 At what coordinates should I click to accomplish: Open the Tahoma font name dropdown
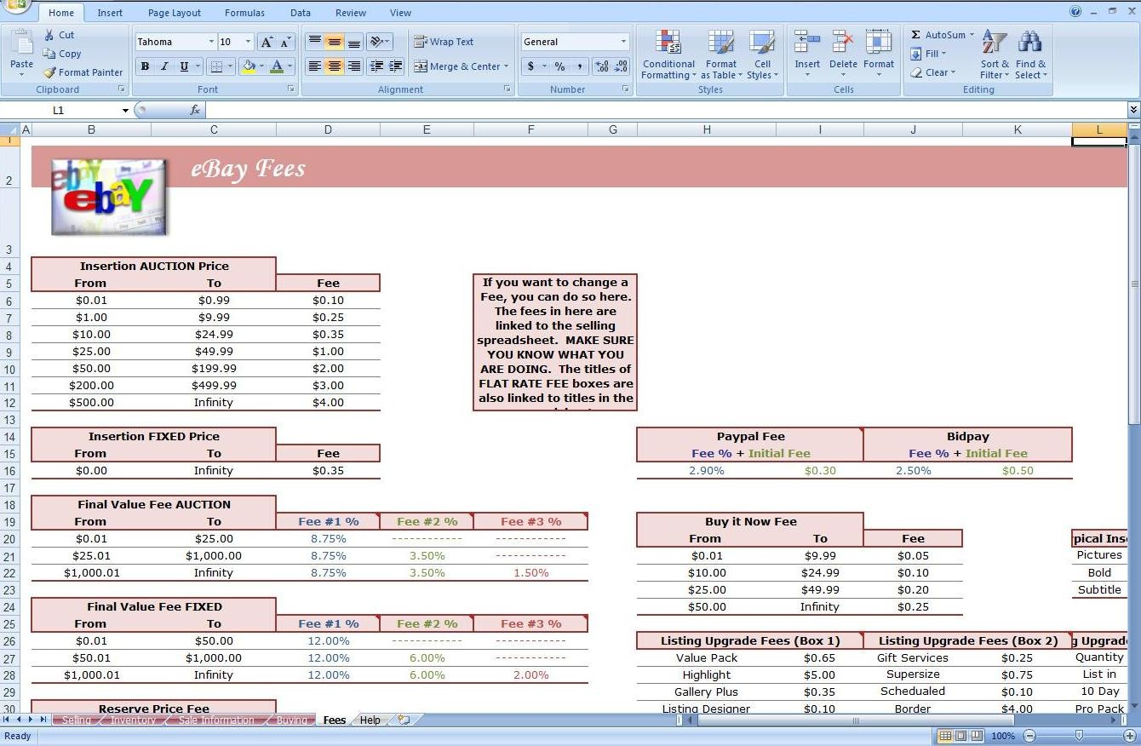(211, 42)
